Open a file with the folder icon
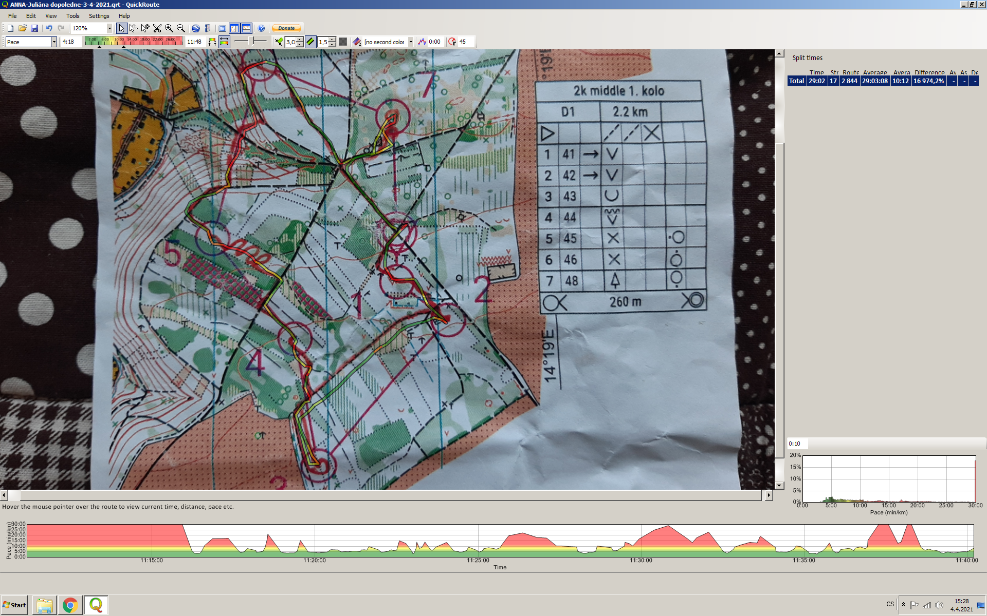Screen dimensions: 987x616 click(x=22, y=28)
